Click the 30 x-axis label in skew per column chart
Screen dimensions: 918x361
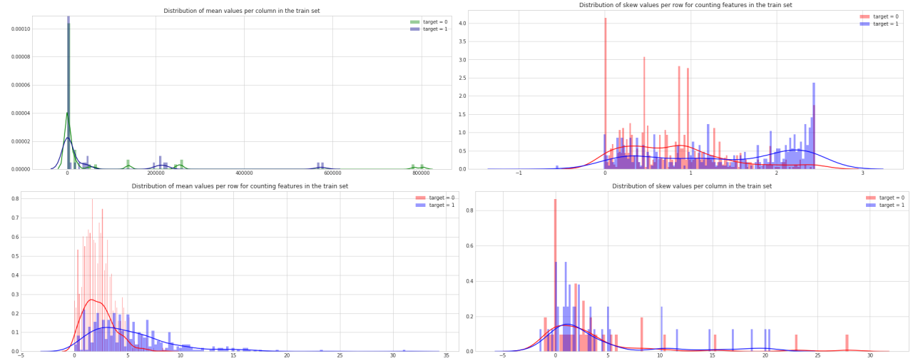[870, 355]
